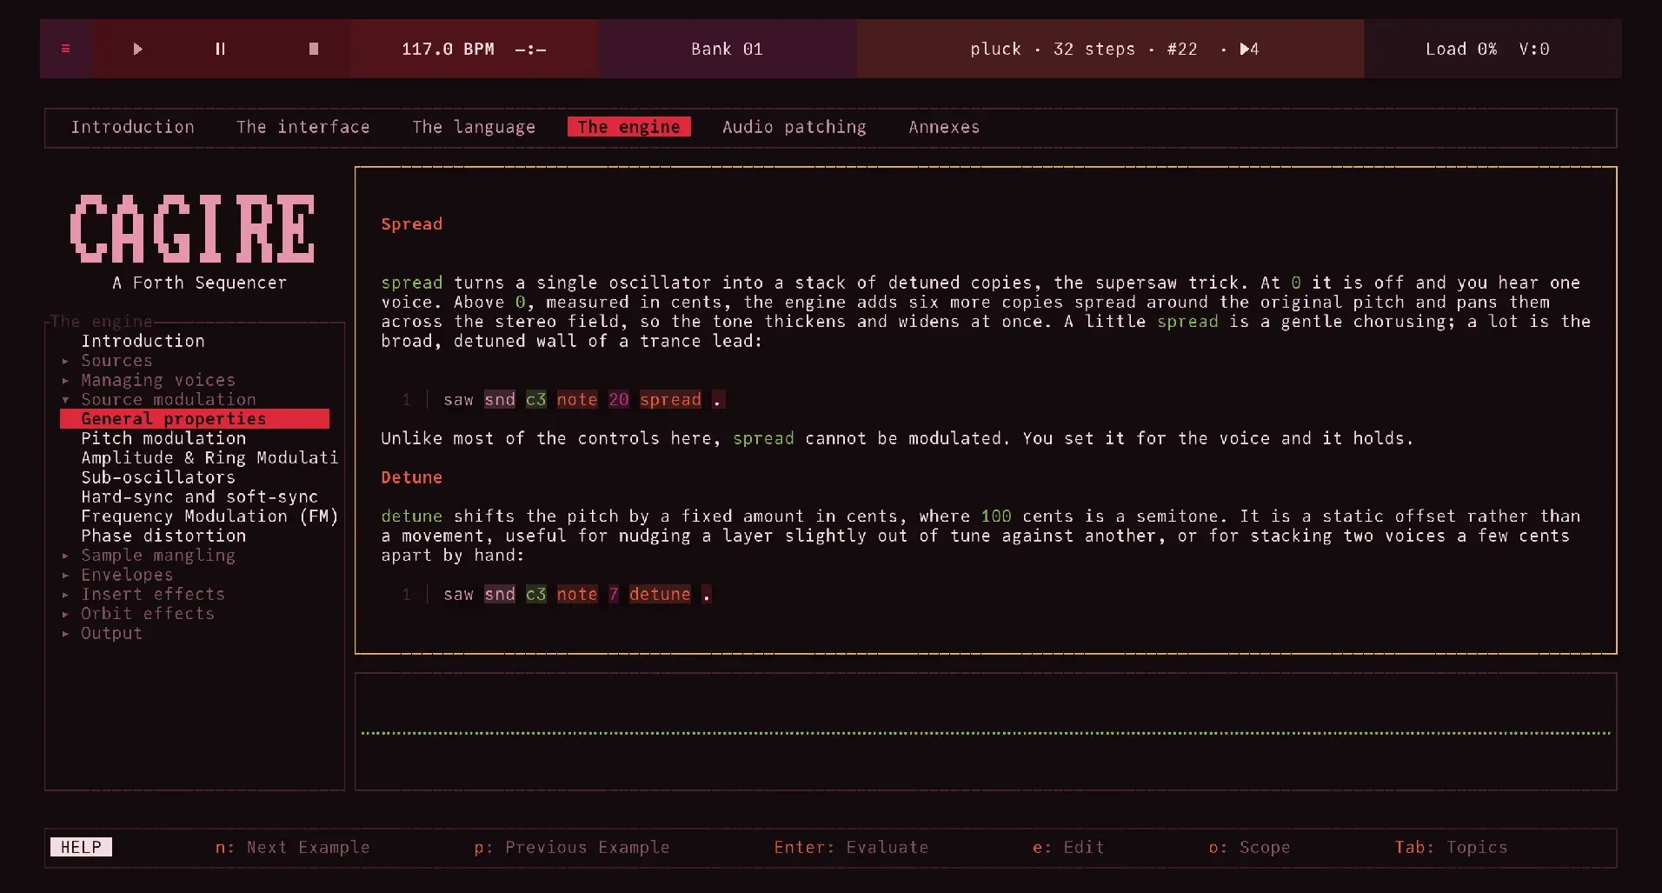Click the value 7 in detune example

(x=613, y=594)
